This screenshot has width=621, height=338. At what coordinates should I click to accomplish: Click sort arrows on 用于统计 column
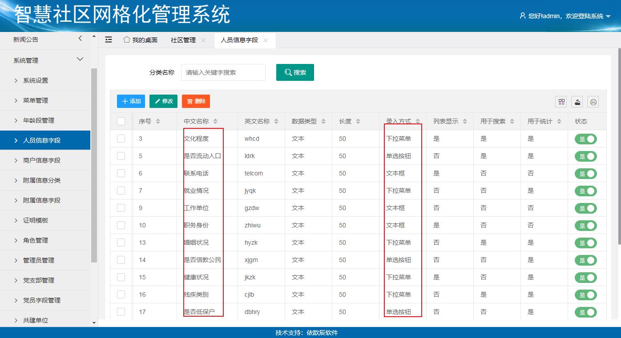[559, 121]
